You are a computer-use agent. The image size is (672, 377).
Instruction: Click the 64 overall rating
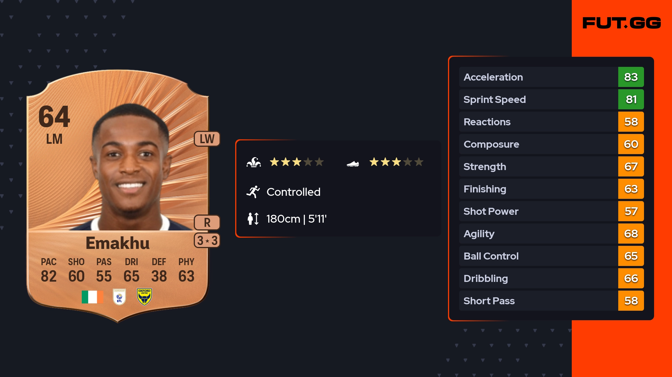pos(54,117)
